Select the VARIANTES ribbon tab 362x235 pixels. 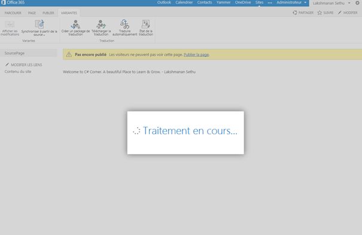(x=69, y=13)
